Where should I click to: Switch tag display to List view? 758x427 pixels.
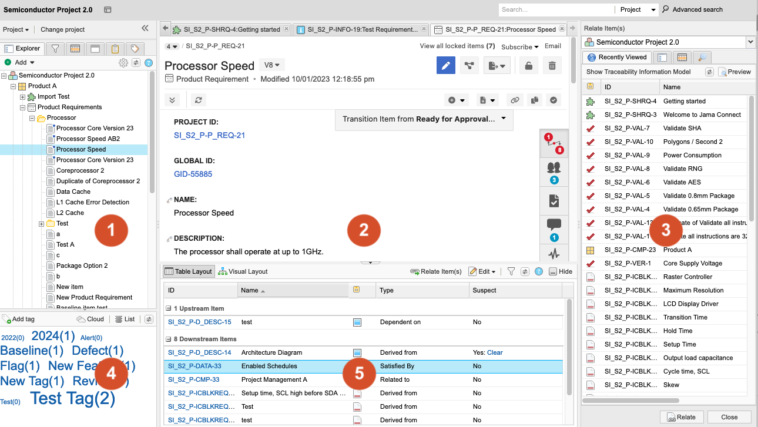click(125, 319)
